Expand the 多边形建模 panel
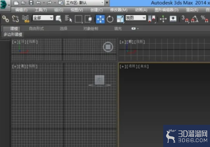The height and width of the screenshot is (147, 210). [x=13, y=34]
